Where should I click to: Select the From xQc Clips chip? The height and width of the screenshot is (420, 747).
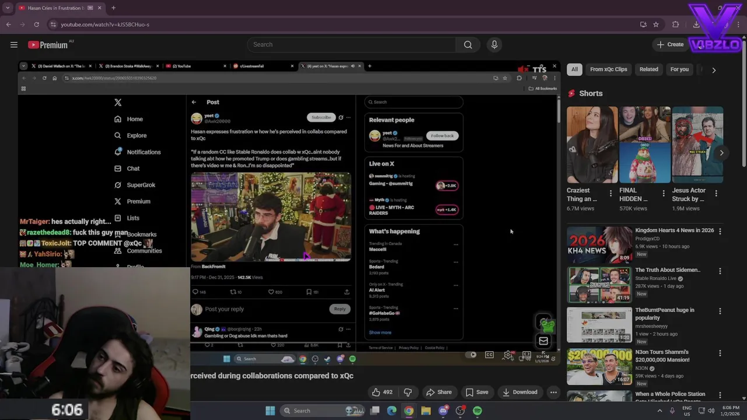point(609,69)
